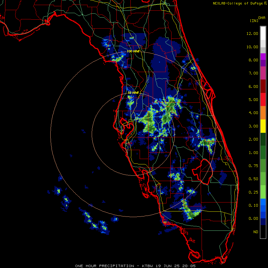Click the light blue swatch just above 0.10
The image size is (268, 268).
pyautogui.click(x=263, y=202)
